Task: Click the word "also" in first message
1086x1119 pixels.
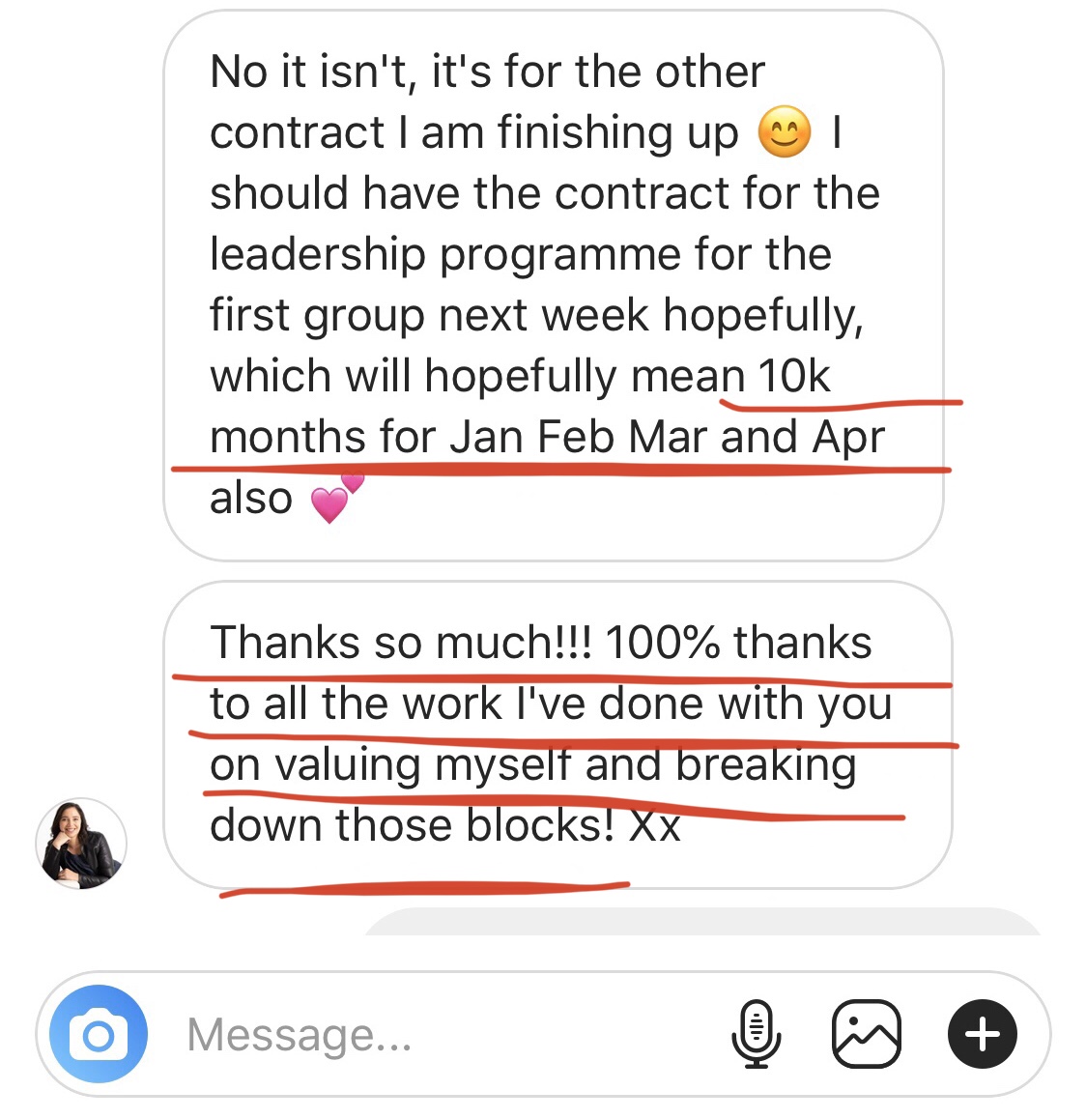Action: (x=250, y=499)
